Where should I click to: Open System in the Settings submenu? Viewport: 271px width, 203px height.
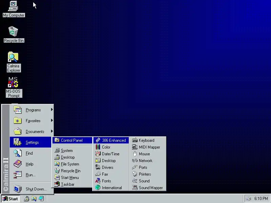coord(72,151)
